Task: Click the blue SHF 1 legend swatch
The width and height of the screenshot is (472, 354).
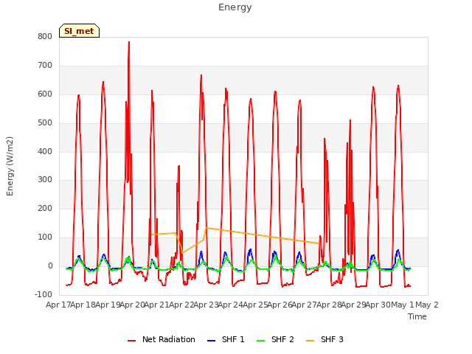Action: pos(212,341)
